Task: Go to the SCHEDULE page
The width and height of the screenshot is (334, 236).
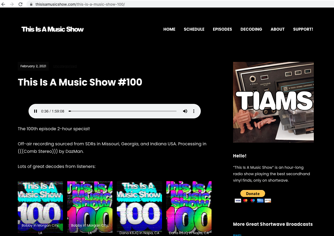Action: tap(194, 29)
